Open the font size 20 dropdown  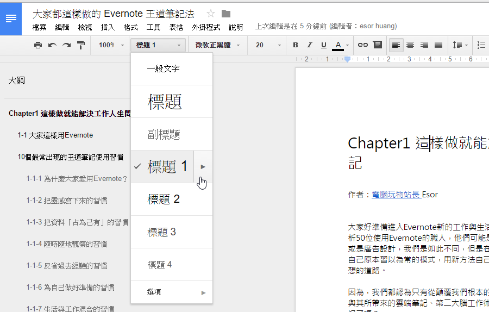point(268,45)
